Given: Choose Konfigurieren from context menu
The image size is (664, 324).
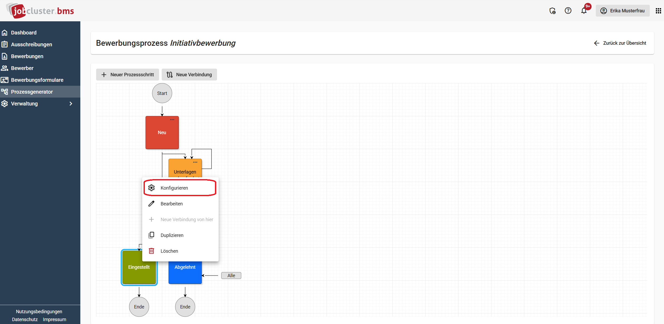Looking at the screenshot, I should tap(180, 188).
